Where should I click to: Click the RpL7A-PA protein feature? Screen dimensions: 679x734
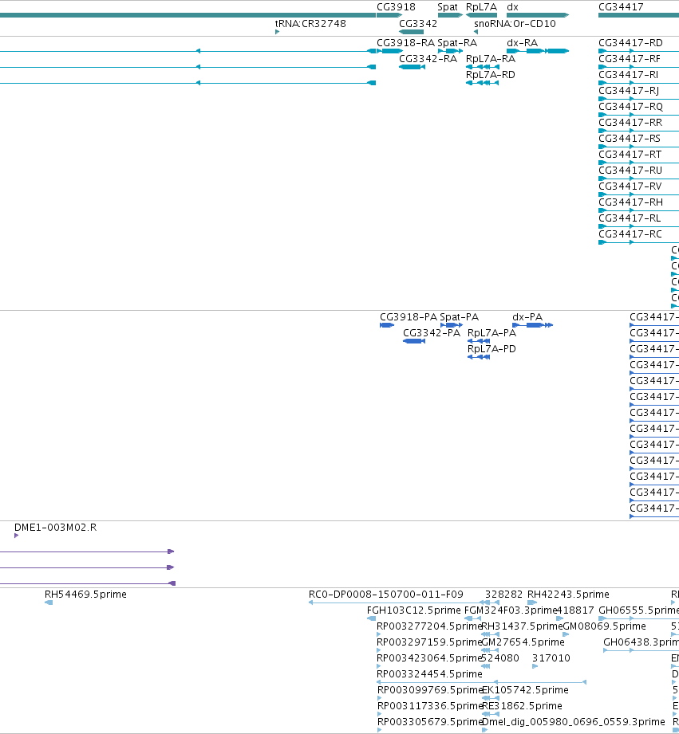click(479, 341)
